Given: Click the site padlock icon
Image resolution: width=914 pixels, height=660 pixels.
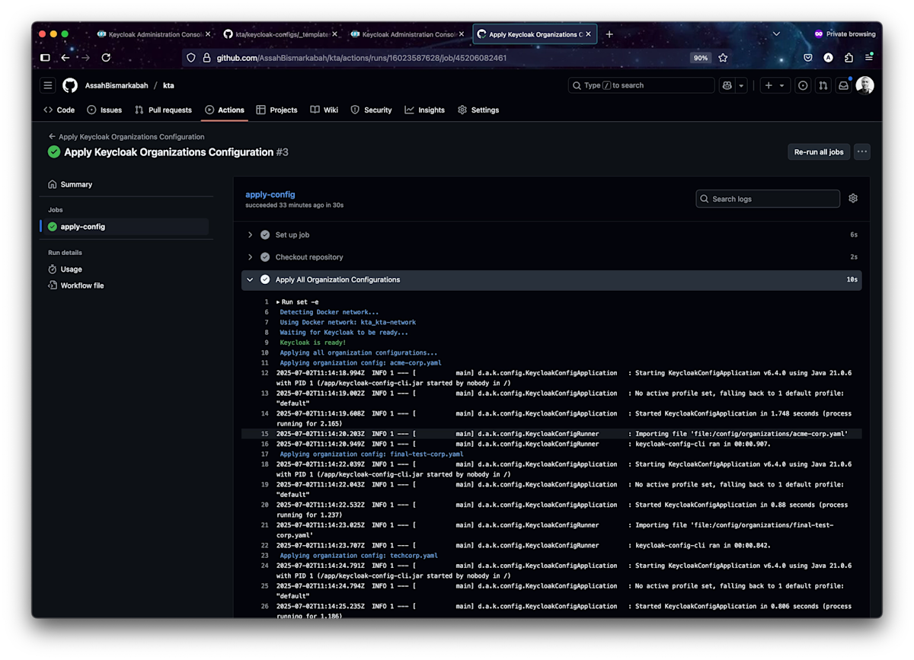Looking at the screenshot, I should tap(206, 58).
